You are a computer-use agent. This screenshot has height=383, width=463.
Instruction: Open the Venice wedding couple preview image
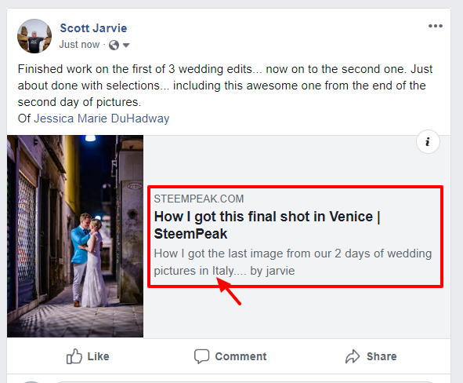75,236
